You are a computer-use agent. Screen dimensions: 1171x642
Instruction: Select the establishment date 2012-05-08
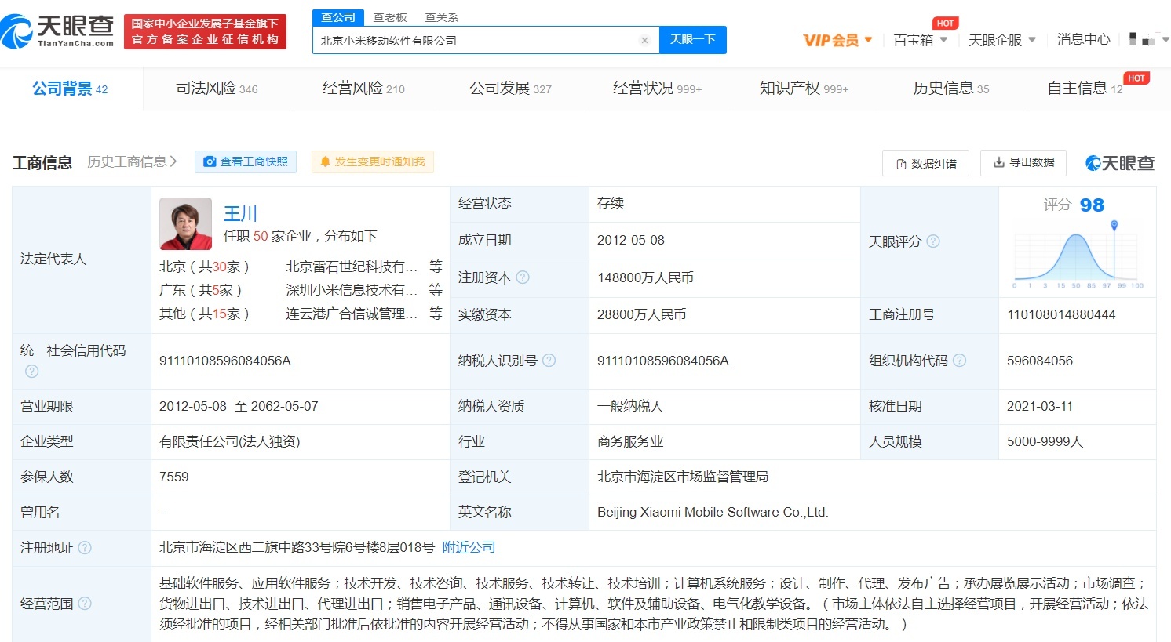click(631, 240)
